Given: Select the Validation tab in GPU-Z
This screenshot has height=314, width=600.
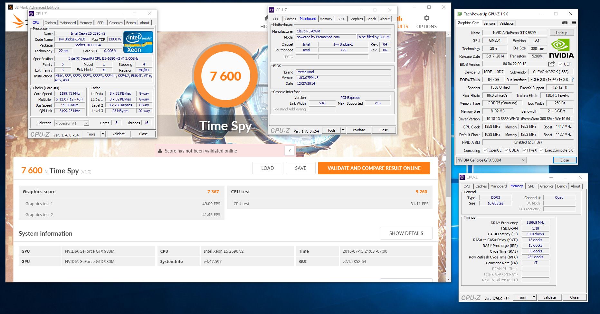Looking at the screenshot, I should coord(507,23).
